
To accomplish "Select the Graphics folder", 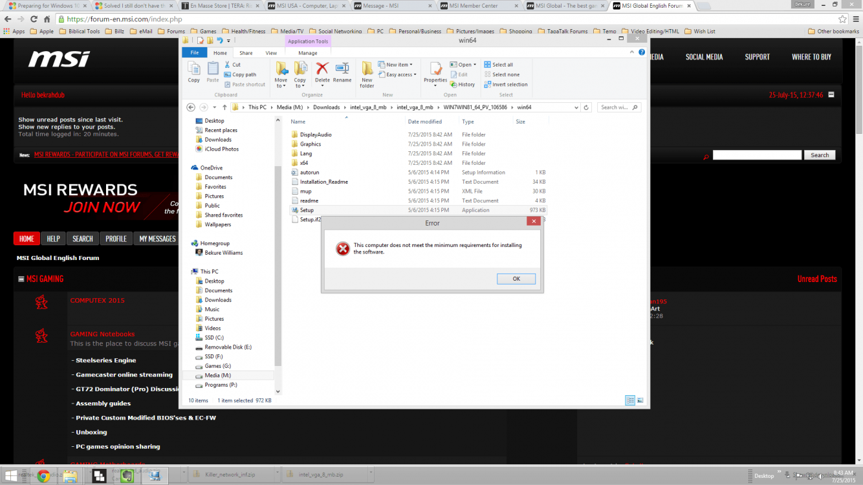I will click(310, 144).
